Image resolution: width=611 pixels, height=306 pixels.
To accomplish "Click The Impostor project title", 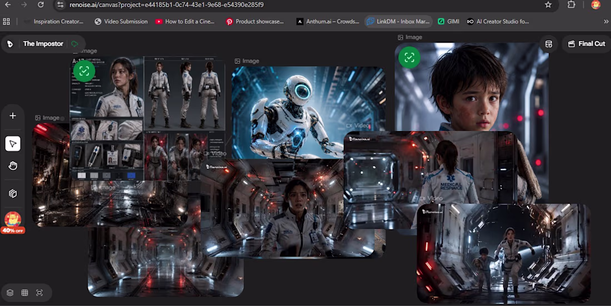I will [x=43, y=44].
